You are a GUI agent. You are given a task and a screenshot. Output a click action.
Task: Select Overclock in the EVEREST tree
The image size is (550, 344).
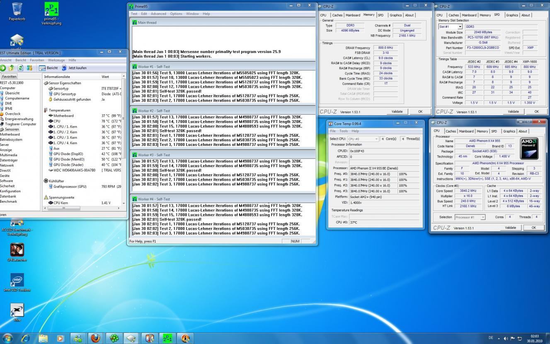(x=12, y=114)
